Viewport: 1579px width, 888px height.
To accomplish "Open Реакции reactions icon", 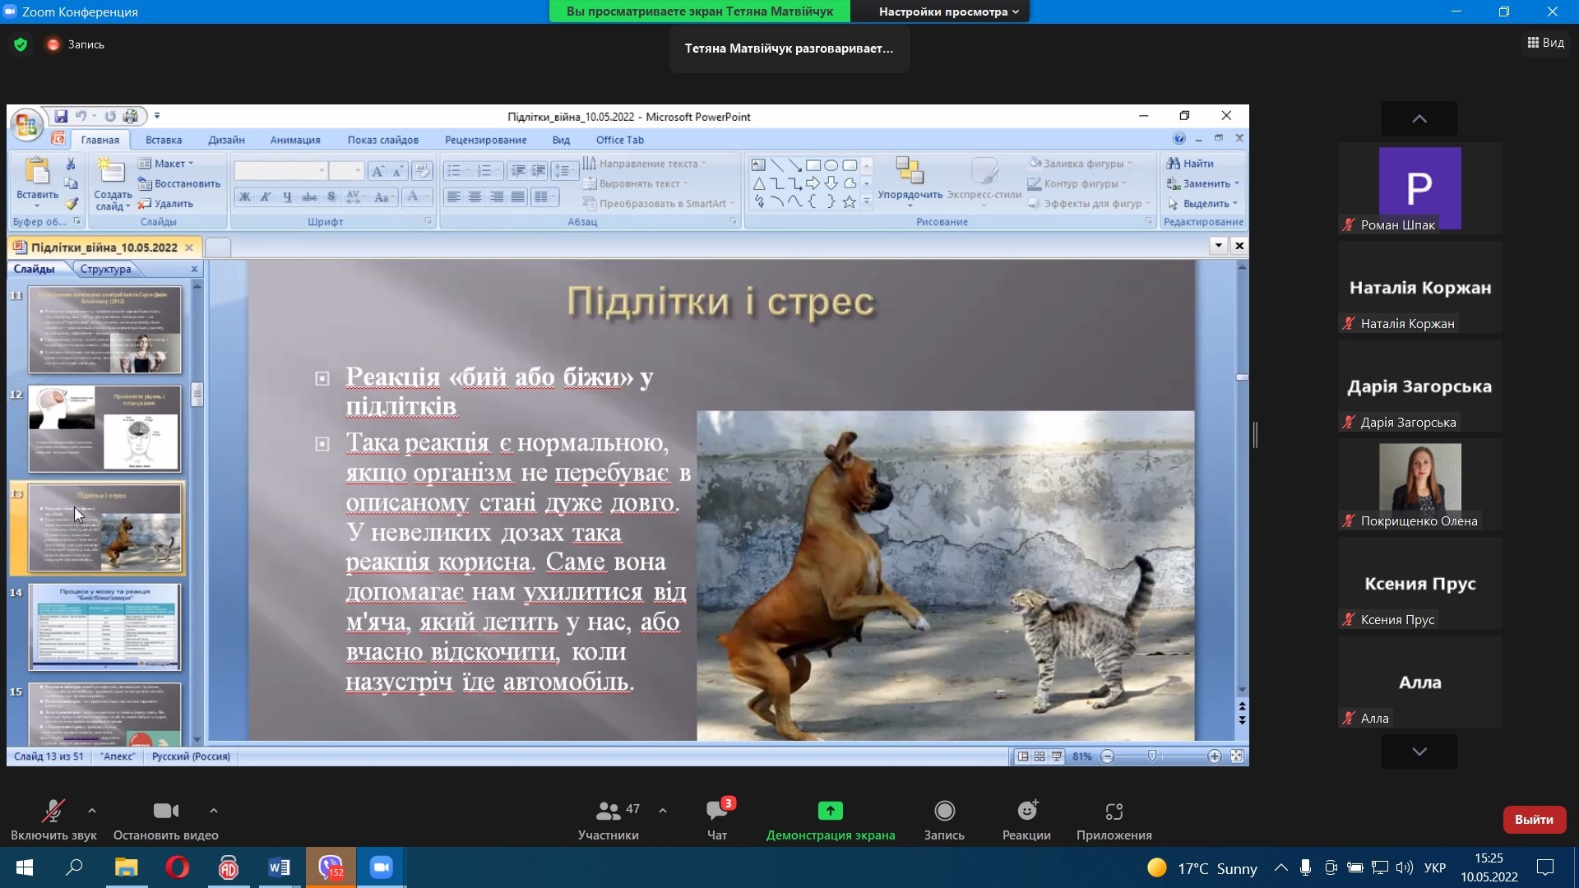I will pyautogui.click(x=1026, y=819).
